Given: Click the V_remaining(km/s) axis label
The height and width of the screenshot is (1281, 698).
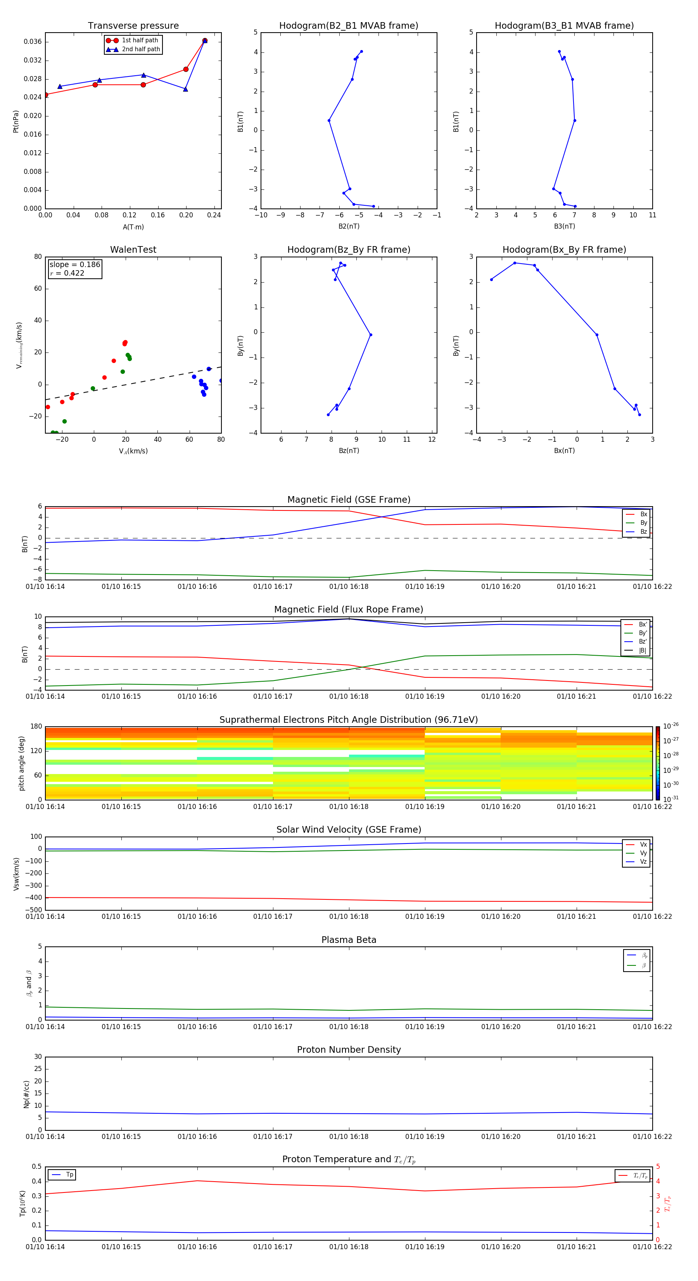Looking at the screenshot, I should coord(19,345).
